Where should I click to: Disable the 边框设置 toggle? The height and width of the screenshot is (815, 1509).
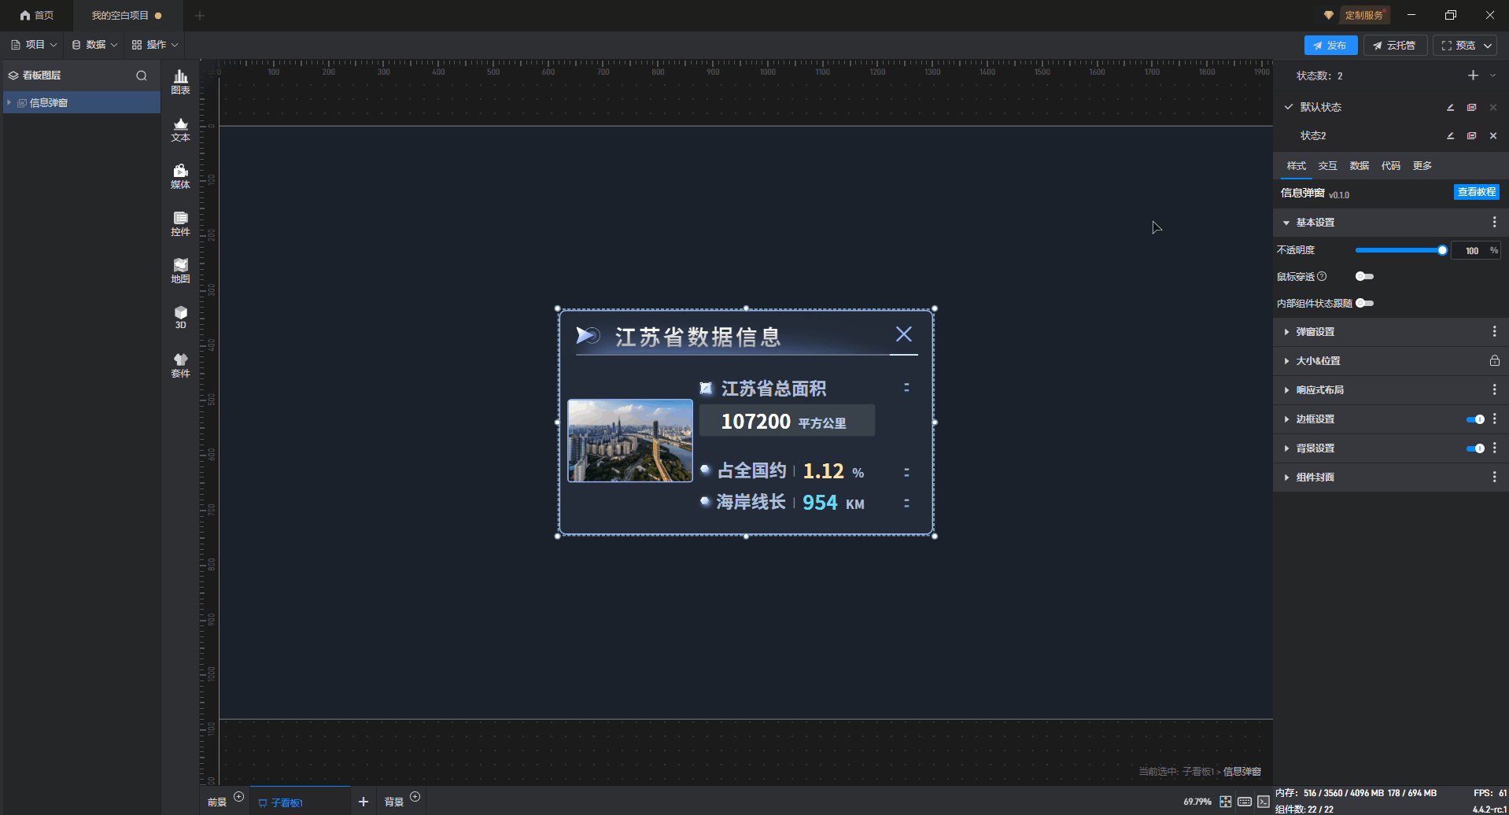click(1474, 419)
